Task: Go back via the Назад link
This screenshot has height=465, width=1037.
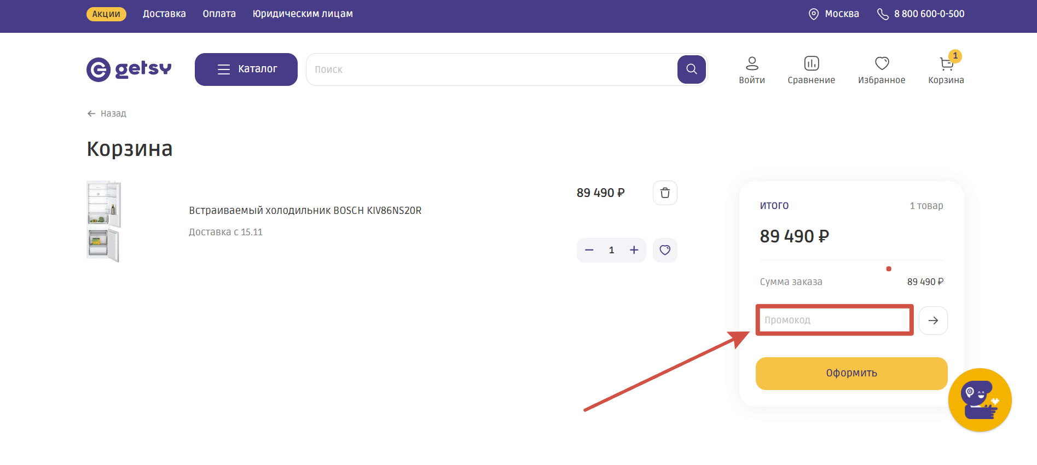Action: click(107, 113)
